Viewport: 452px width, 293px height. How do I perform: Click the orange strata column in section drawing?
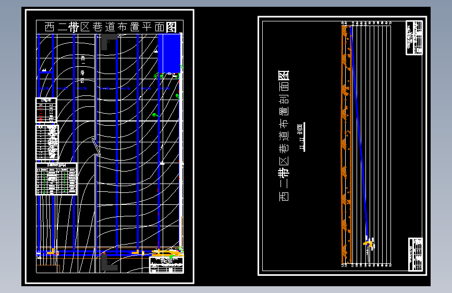pyautogui.click(x=347, y=144)
